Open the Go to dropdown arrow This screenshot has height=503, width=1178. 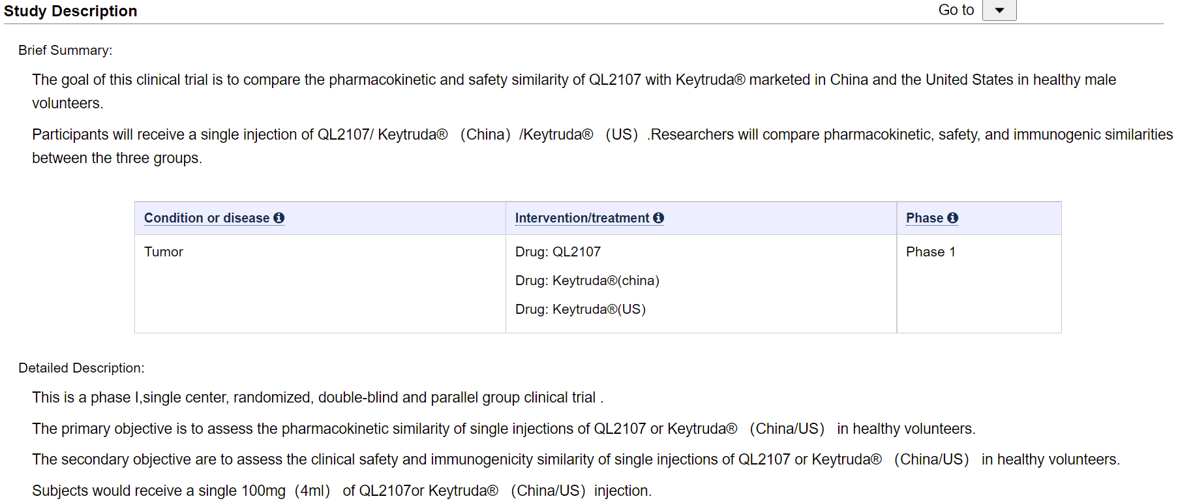pos(999,10)
